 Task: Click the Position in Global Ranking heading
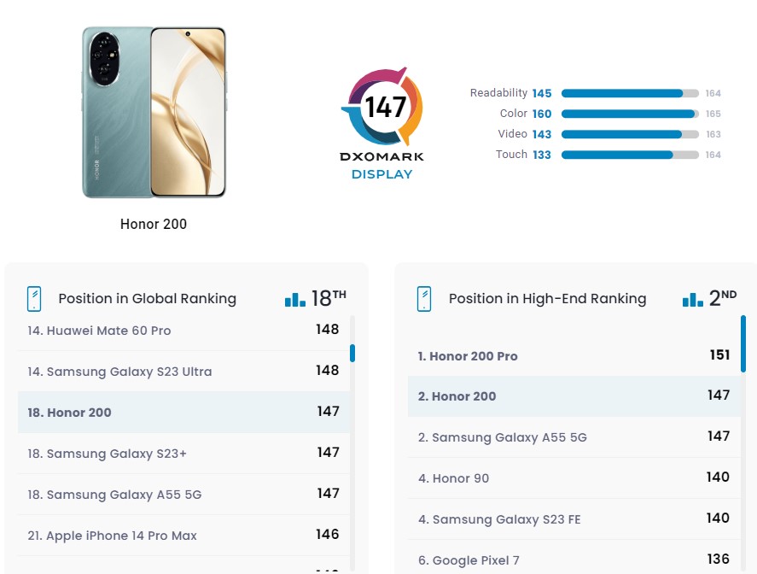pos(148,299)
